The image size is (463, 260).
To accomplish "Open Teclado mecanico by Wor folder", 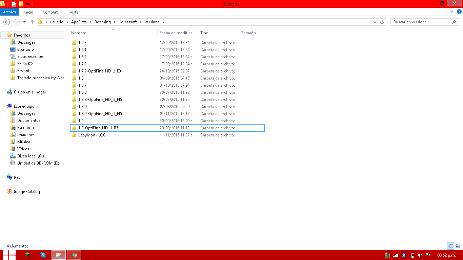I will (x=41, y=78).
